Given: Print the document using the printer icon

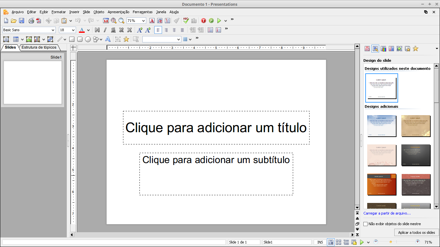Looking at the screenshot, I should (31, 21).
